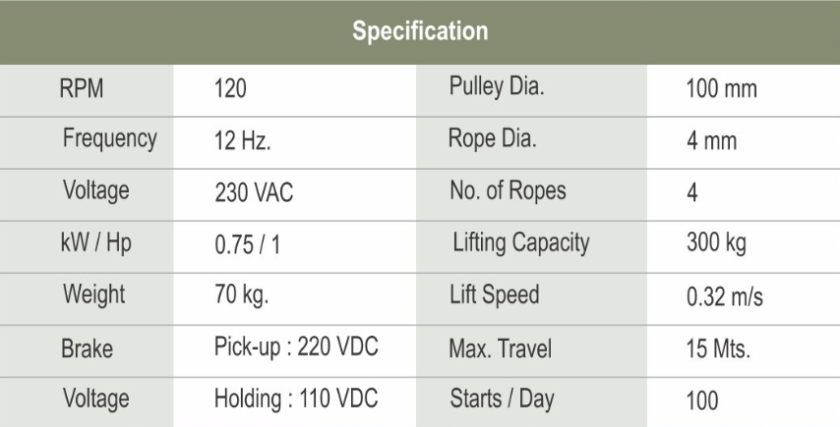Screen dimensions: 840x427
Task: Click the 15 Mts. travel value
Action: coord(718,348)
